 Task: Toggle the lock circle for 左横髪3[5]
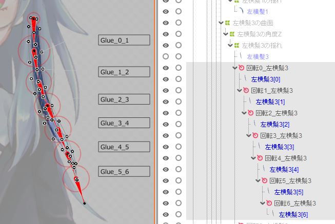point(179,192)
